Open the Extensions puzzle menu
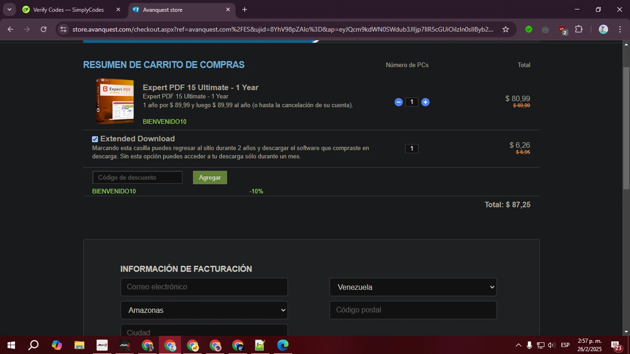 579,29
